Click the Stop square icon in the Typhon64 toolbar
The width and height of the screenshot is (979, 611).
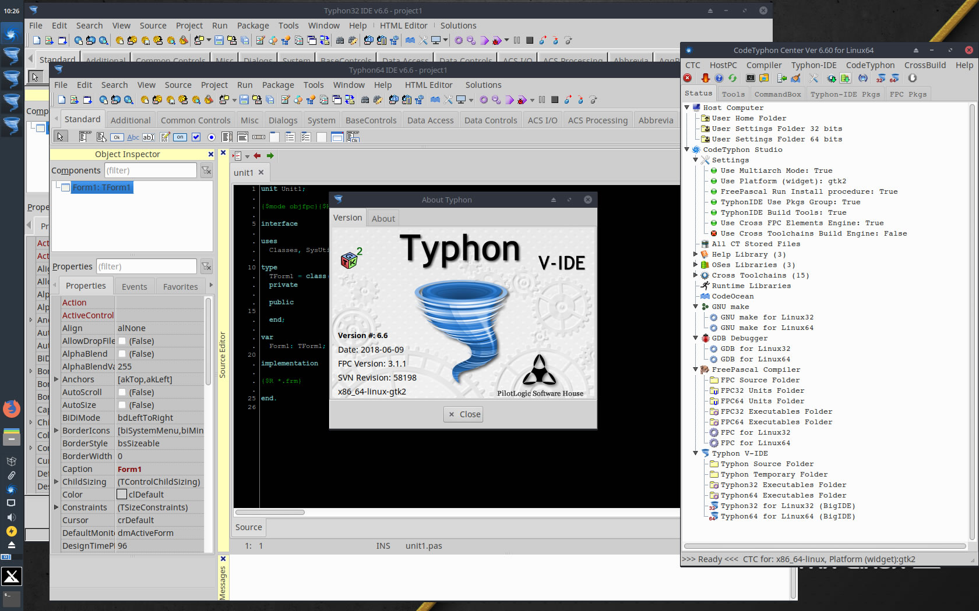(x=555, y=100)
